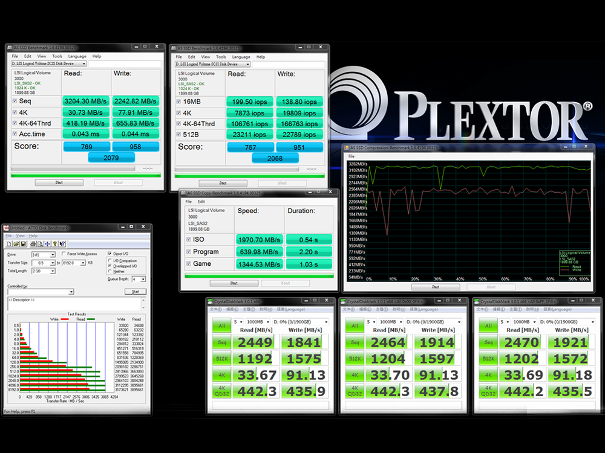
Task: Click the ATTO Disk Benchmark title bar icon
Action: pos(6,228)
